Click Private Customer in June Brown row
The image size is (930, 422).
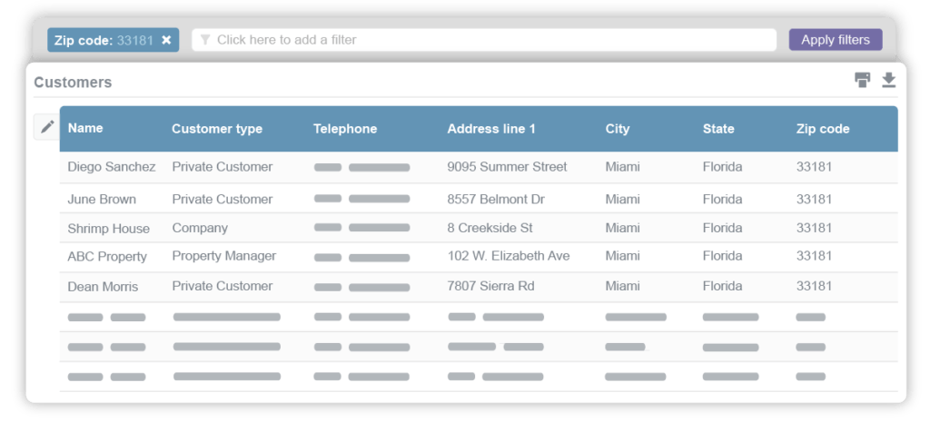(x=223, y=199)
